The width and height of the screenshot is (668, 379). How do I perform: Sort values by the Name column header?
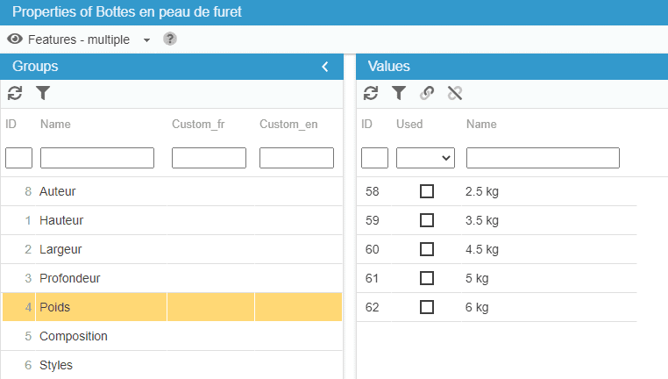(x=481, y=125)
